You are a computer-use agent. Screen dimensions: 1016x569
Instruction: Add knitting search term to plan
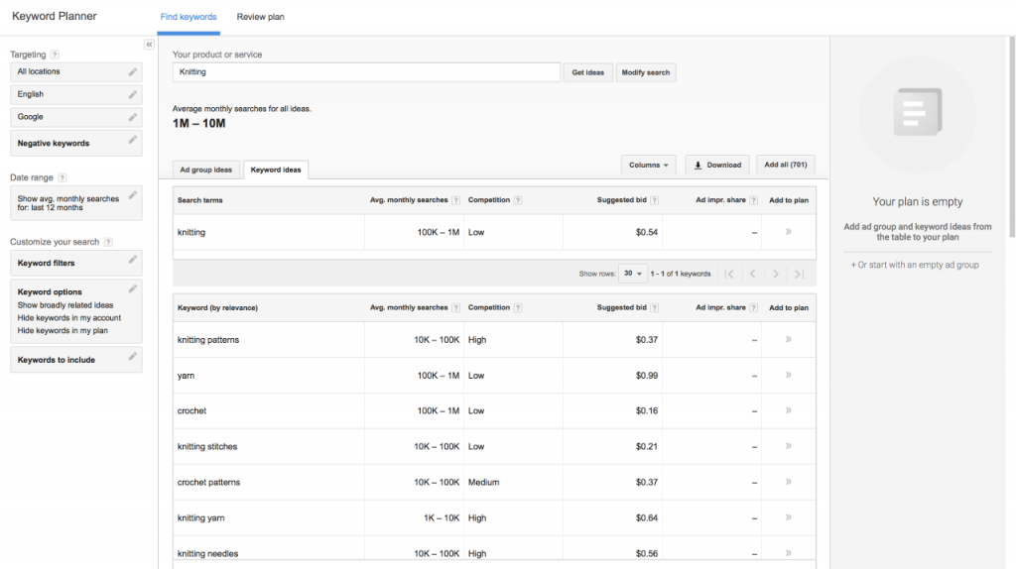789,232
